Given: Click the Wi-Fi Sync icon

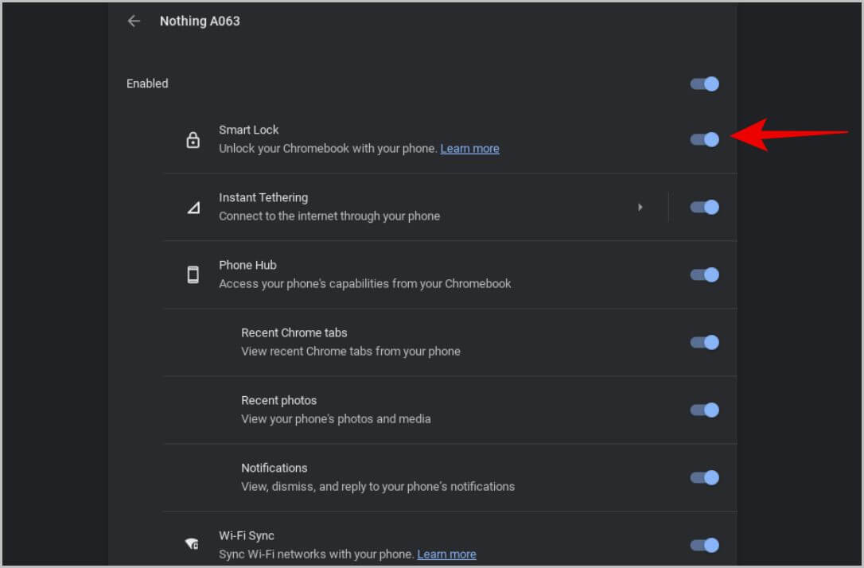Looking at the screenshot, I should (x=192, y=544).
